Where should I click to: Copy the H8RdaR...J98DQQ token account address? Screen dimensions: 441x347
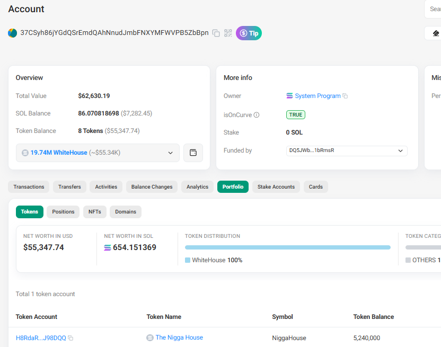[x=71, y=338]
